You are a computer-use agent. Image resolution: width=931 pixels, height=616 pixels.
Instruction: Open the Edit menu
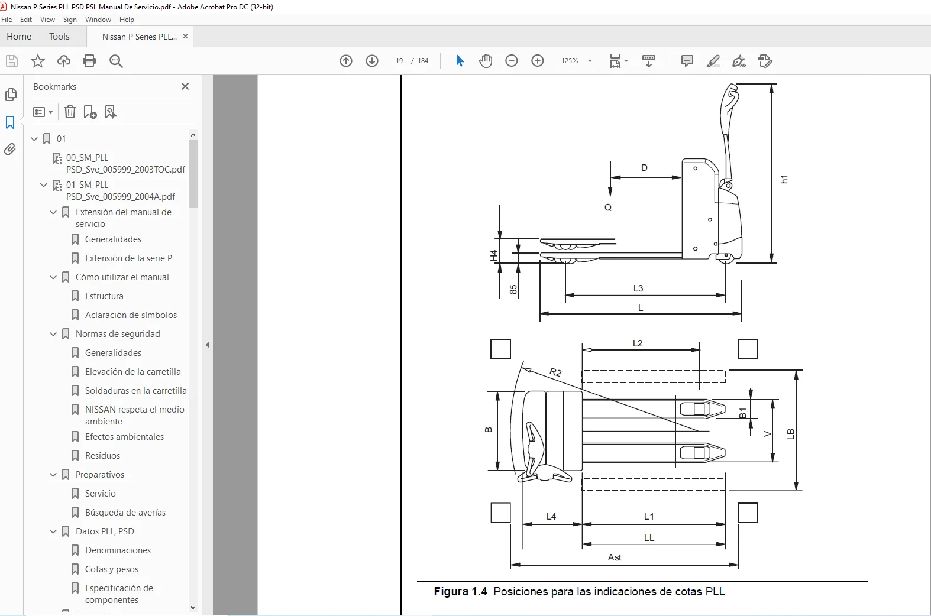[x=26, y=20]
